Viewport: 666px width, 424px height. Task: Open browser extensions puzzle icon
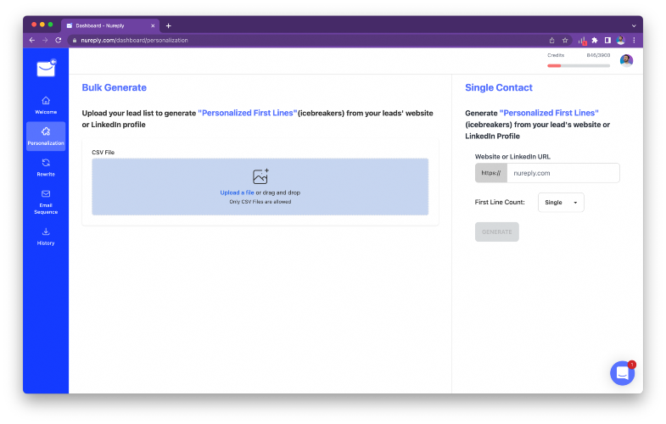[595, 41]
